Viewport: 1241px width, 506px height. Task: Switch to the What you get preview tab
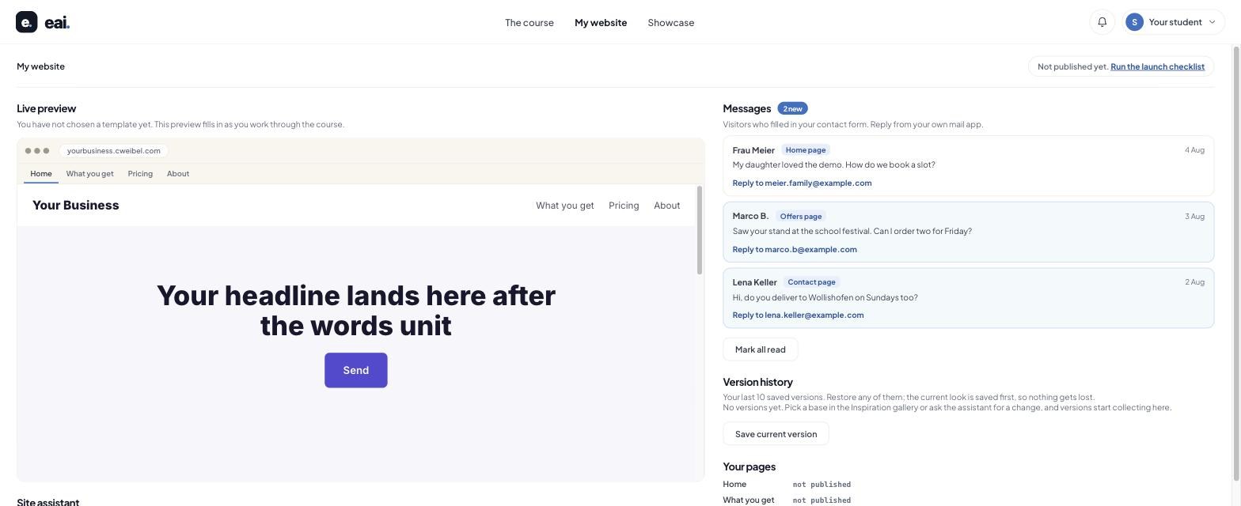[89, 174]
